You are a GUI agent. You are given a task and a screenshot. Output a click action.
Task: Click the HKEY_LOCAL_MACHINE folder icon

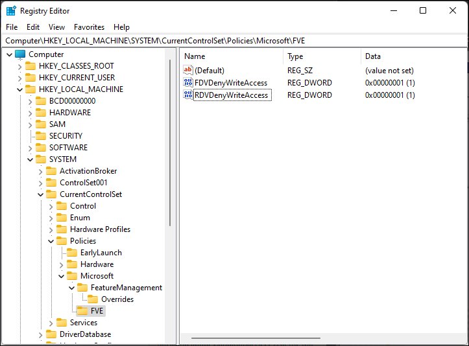click(x=30, y=89)
